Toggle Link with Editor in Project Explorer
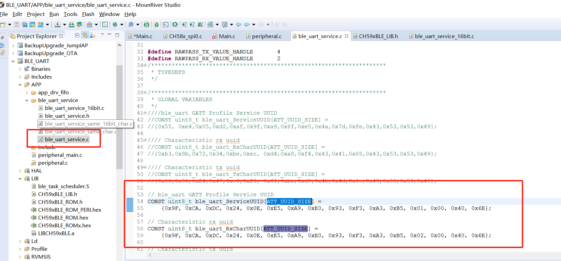 tap(85, 35)
